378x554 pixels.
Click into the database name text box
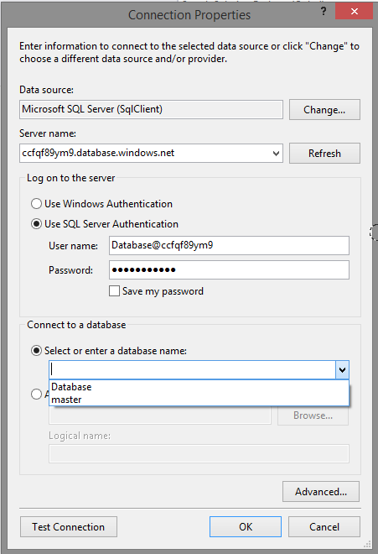point(193,370)
